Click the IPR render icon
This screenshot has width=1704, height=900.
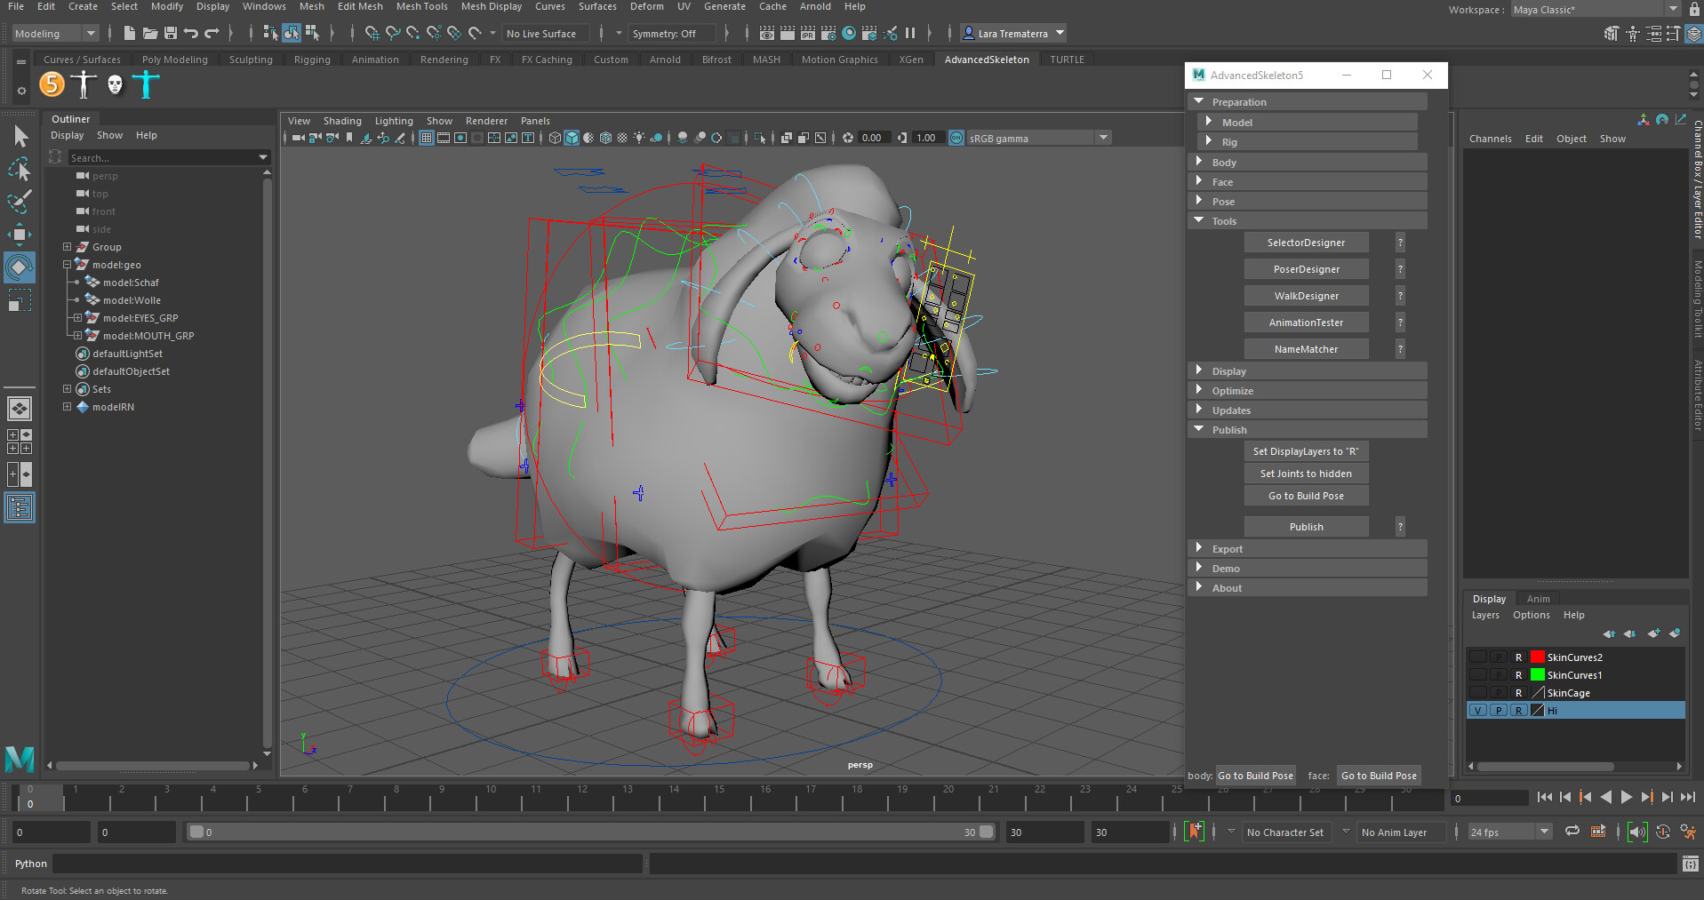click(x=809, y=33)
